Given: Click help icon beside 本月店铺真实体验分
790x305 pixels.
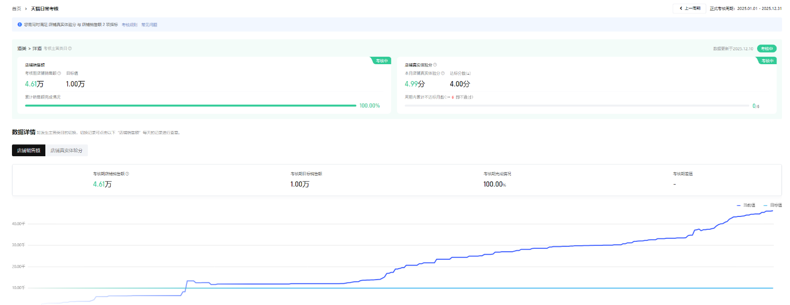Looking at the screenshot, I should click(443, 73).
